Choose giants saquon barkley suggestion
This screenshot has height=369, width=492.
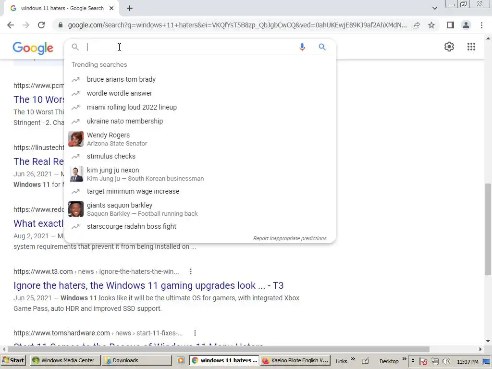[x=200, y=209]
